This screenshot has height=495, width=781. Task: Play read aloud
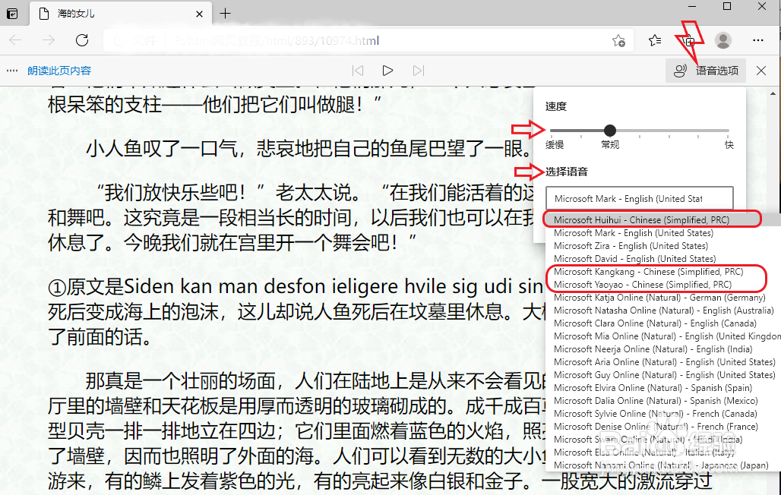[x=387, y=71]
